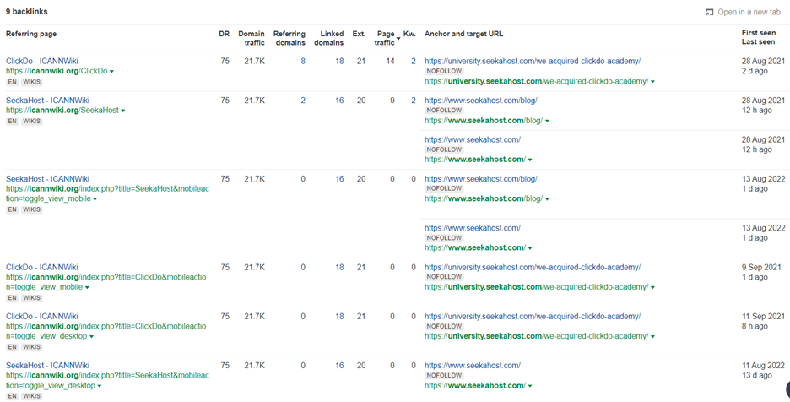Select the '9 backlinks' heading
790x402 pixels.
[27, 11]
